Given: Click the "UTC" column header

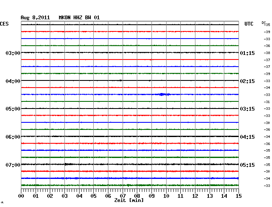Looking at the screenshot, I should tap(249, 24).
